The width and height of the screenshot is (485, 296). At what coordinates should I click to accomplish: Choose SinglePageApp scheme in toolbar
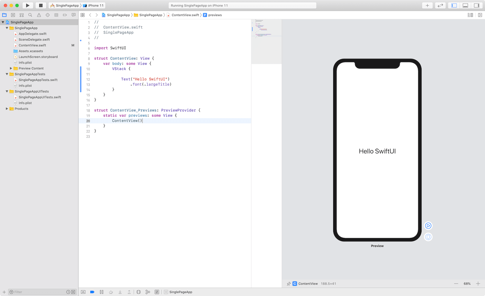point(65,5)
